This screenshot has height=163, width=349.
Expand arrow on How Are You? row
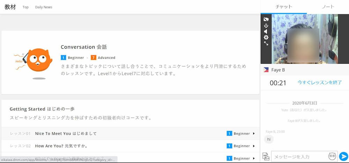[x=254, y=146]
